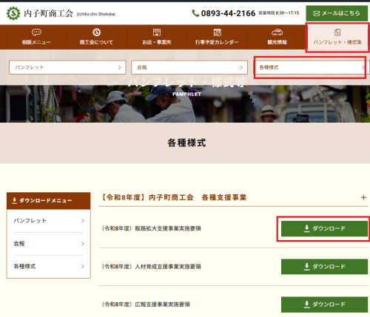This screenshot has width=370, height=317.
Task: Click the パンフレット・様式等 document icon
Action: (x=337, y=33)
